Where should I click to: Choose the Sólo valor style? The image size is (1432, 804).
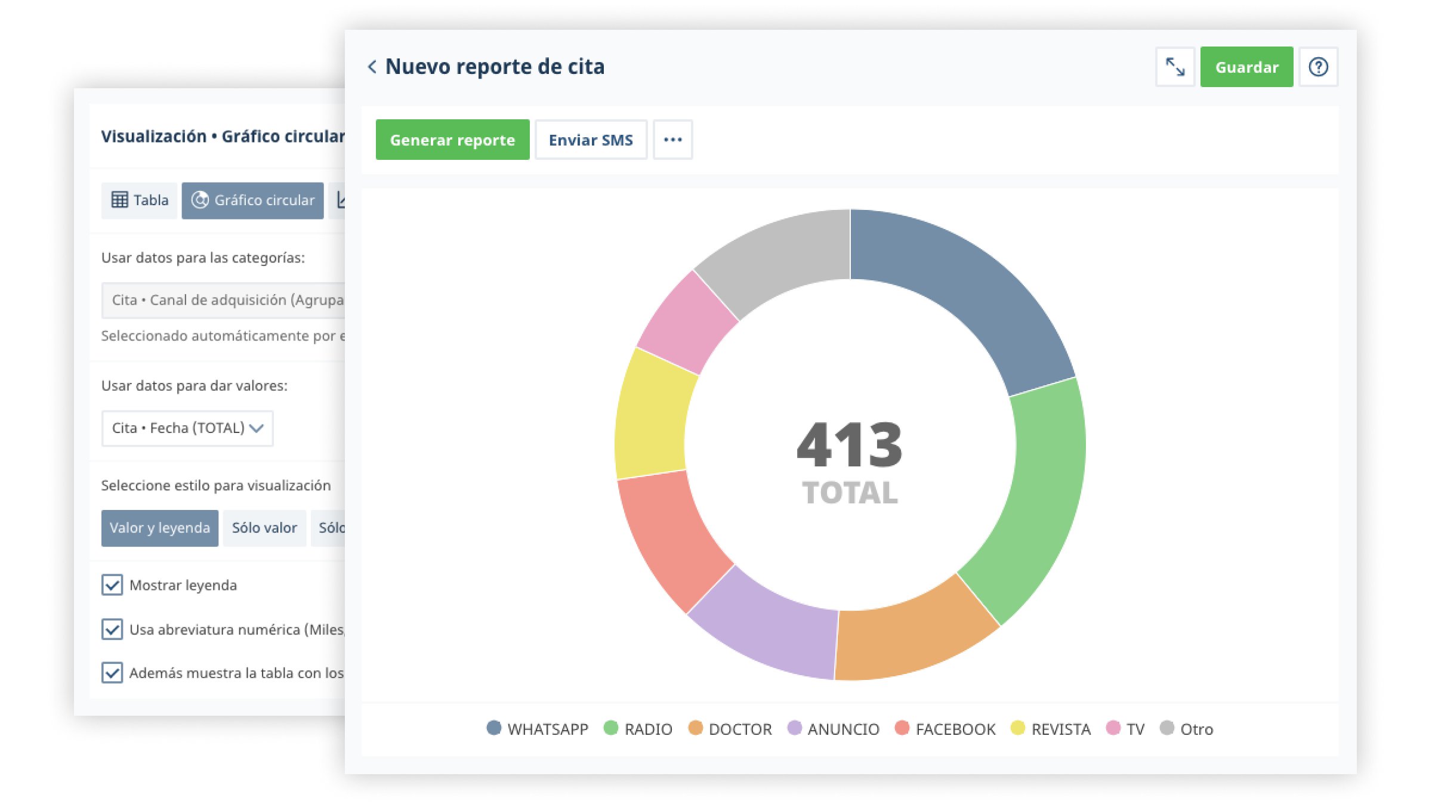tap(264, 528)
